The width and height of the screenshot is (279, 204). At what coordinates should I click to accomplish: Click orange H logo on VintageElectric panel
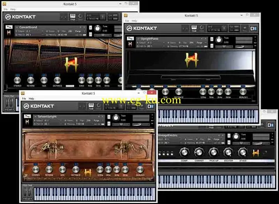coord(256,153)
